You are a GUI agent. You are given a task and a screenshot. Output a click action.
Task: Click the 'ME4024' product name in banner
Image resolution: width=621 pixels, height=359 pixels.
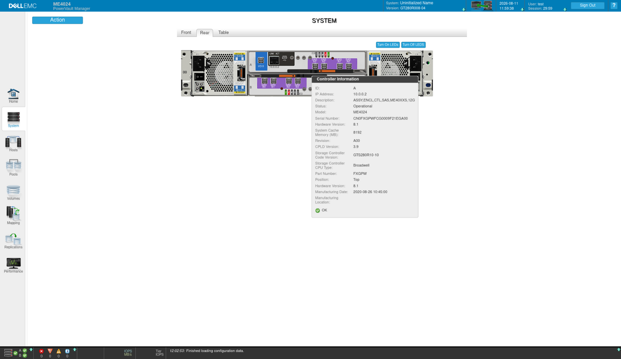pyautogui.click(x=62, y=4)
